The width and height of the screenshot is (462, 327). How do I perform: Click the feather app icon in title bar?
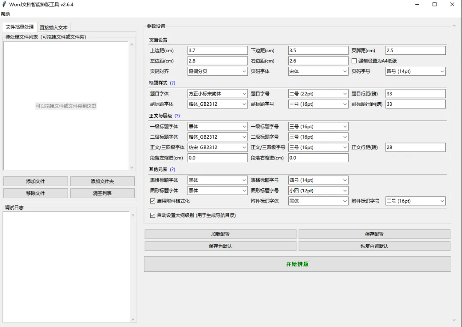[x=4, y=4]
